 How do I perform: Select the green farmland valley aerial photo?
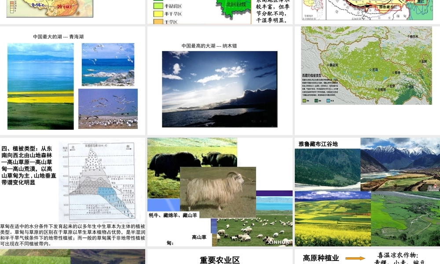click(406, 219)
